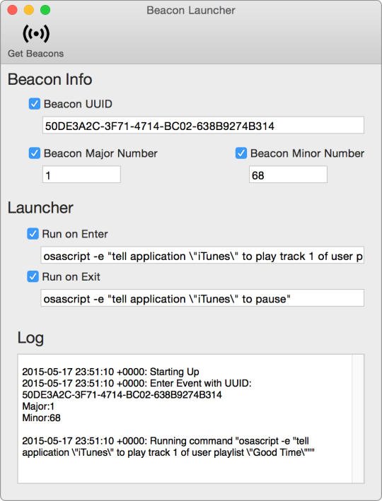
Task: Click the iTunes pause command field
Action: click(202, 298)
